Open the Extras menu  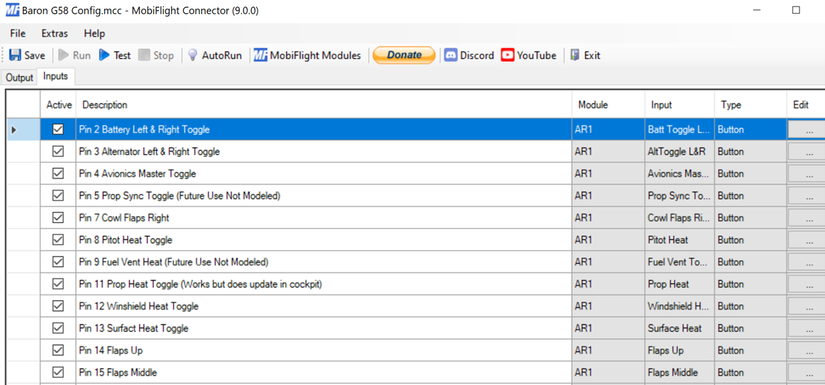click(54, 33)
